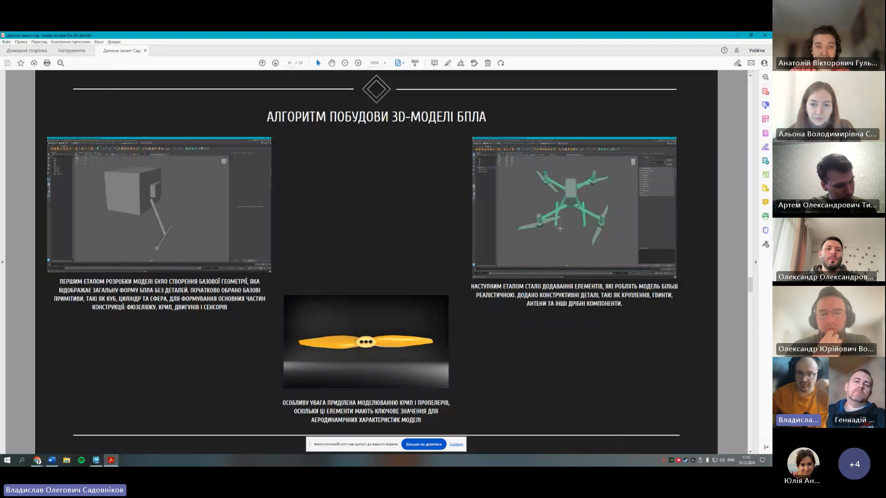Select the Hand pan tool
This screenshot has width=886, height=498.
coord(331,63)
